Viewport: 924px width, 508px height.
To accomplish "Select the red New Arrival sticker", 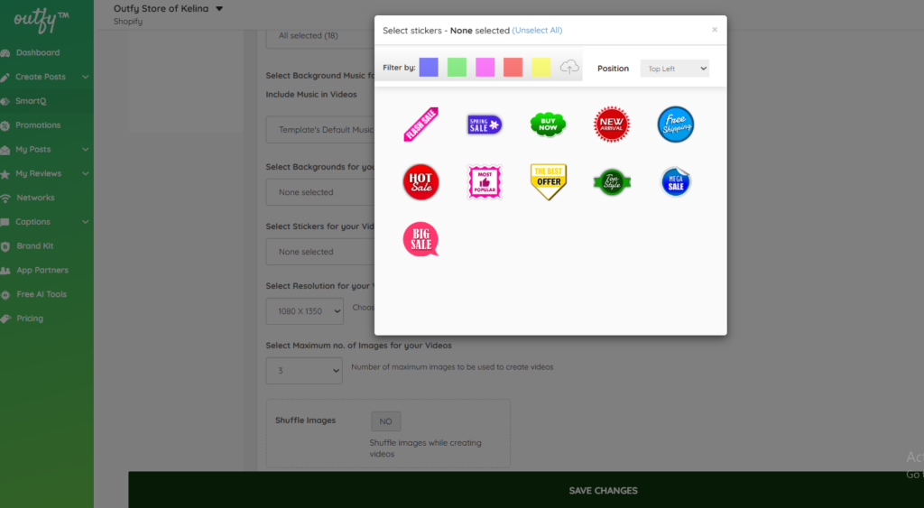I will click(x=611, y=125).
